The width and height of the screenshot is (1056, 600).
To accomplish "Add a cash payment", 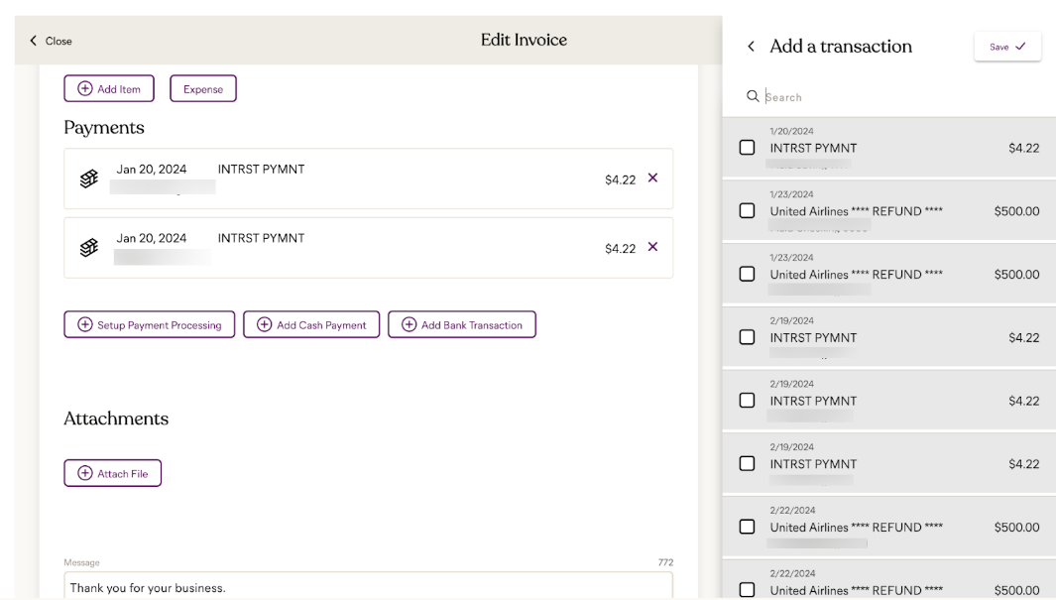I will (311, 324).
